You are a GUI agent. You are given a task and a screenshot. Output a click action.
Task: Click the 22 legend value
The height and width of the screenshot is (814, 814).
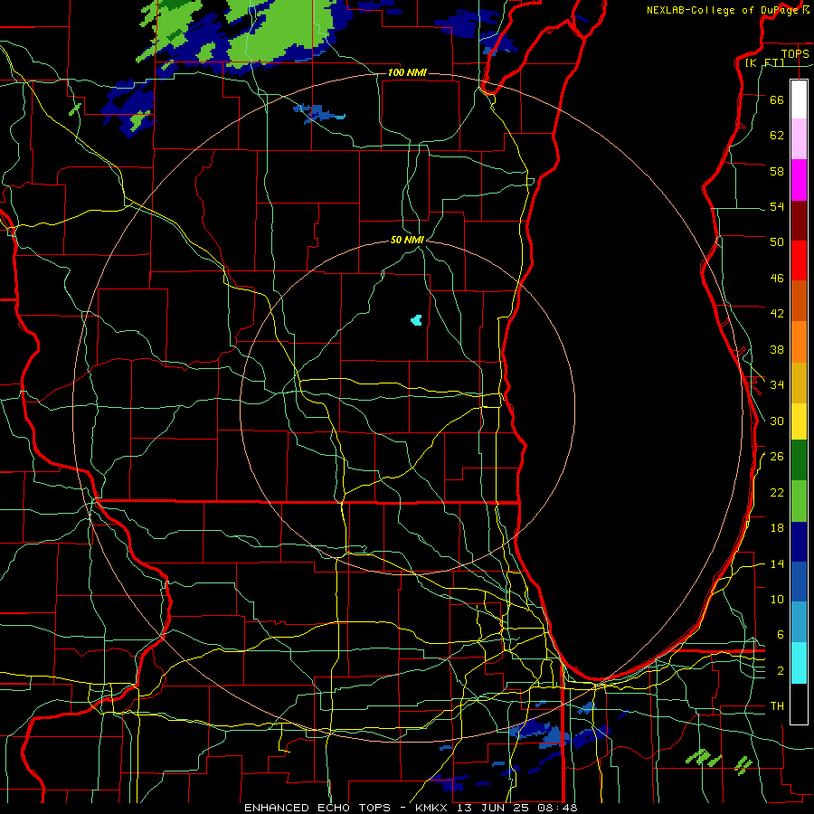[777, 492]
